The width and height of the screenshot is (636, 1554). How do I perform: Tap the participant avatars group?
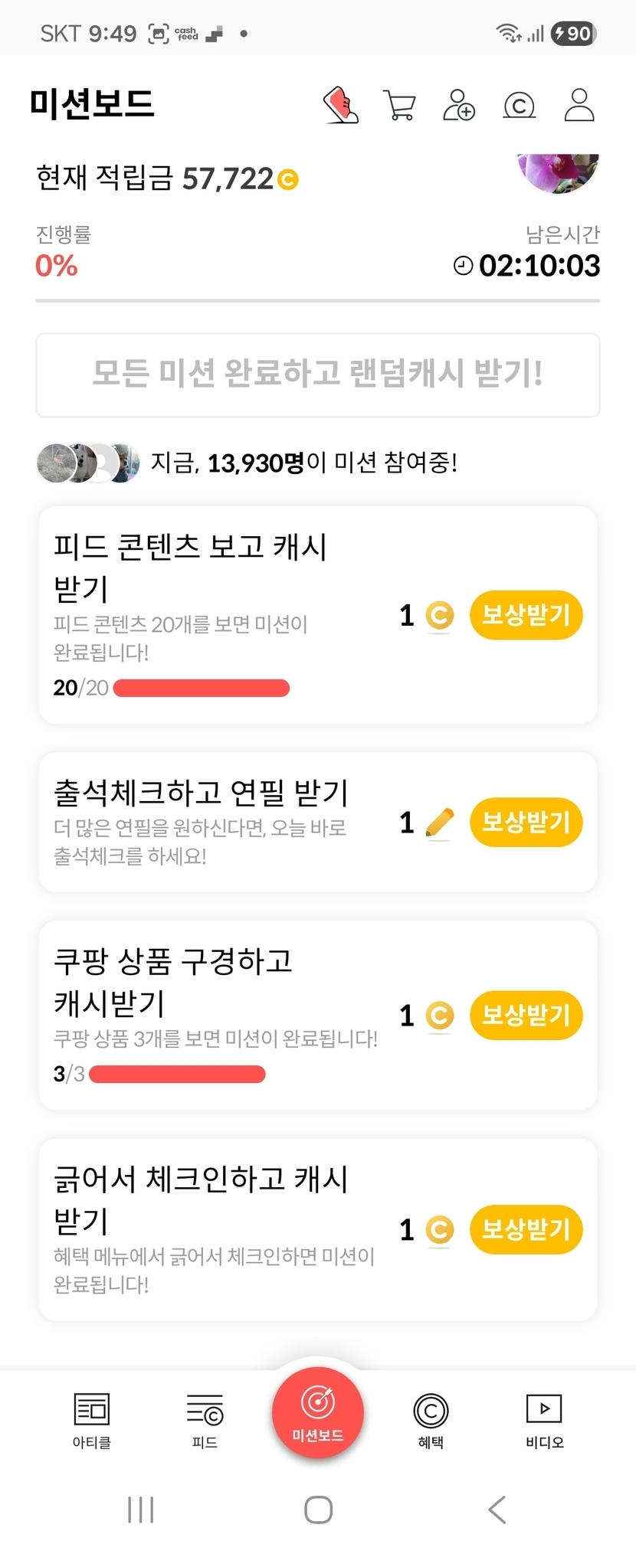click(88, 463)
